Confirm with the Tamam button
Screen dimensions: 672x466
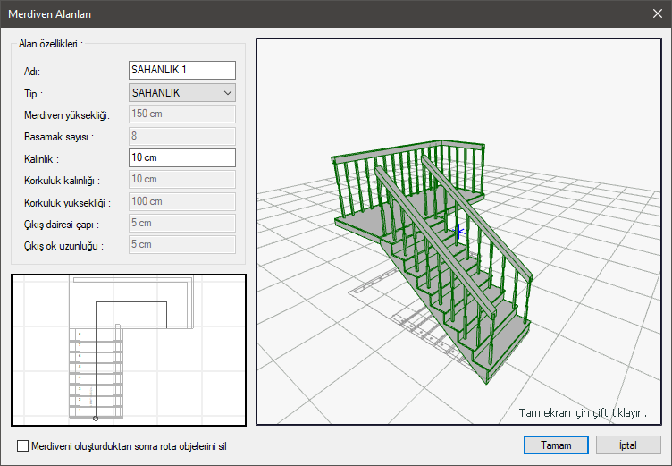pos(555,445)
